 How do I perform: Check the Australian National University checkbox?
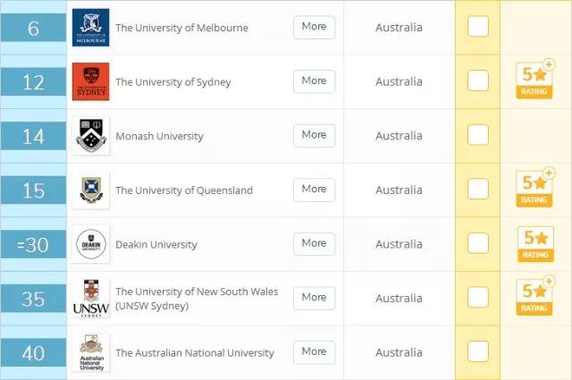(478, 352)
